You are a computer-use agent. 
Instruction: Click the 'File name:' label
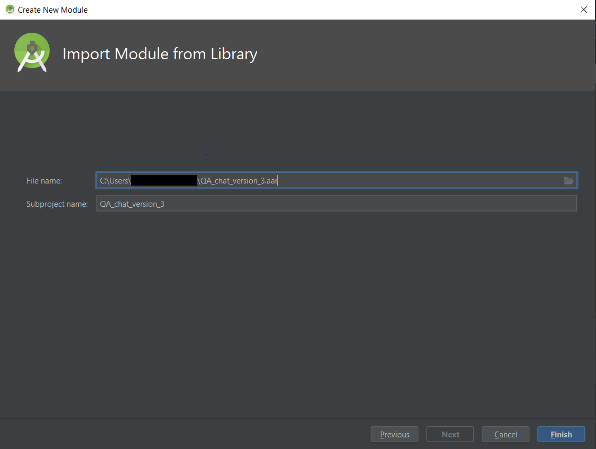coord(44,181)
